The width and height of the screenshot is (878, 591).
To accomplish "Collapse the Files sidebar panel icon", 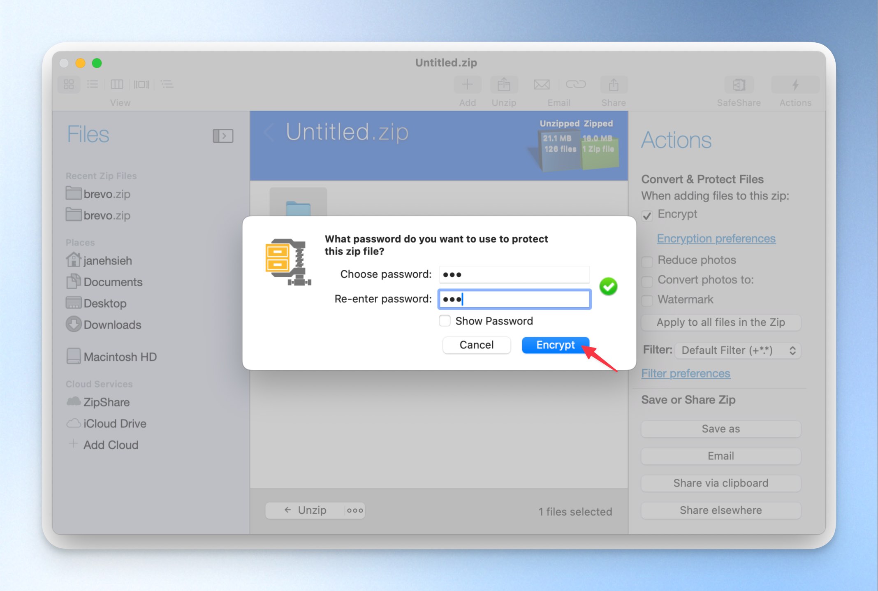I will 223,136.
